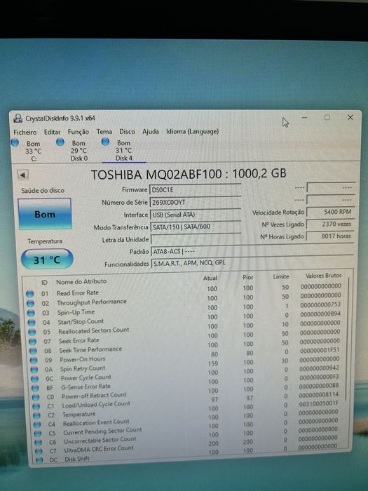Viewport: 368px width, 491px height.
Task: Open the Editar menu
Action: (x=52, y=132)
